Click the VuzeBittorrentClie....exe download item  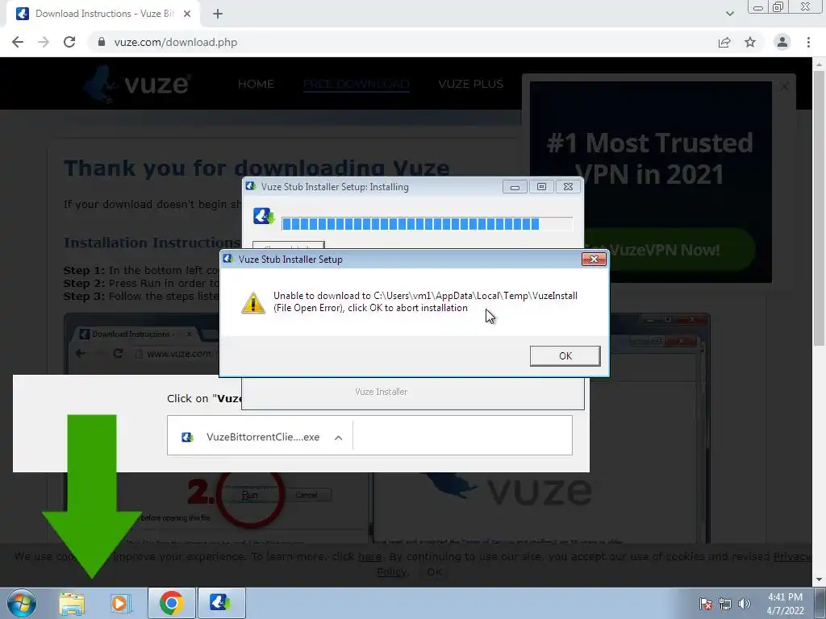tap(261, 437)
